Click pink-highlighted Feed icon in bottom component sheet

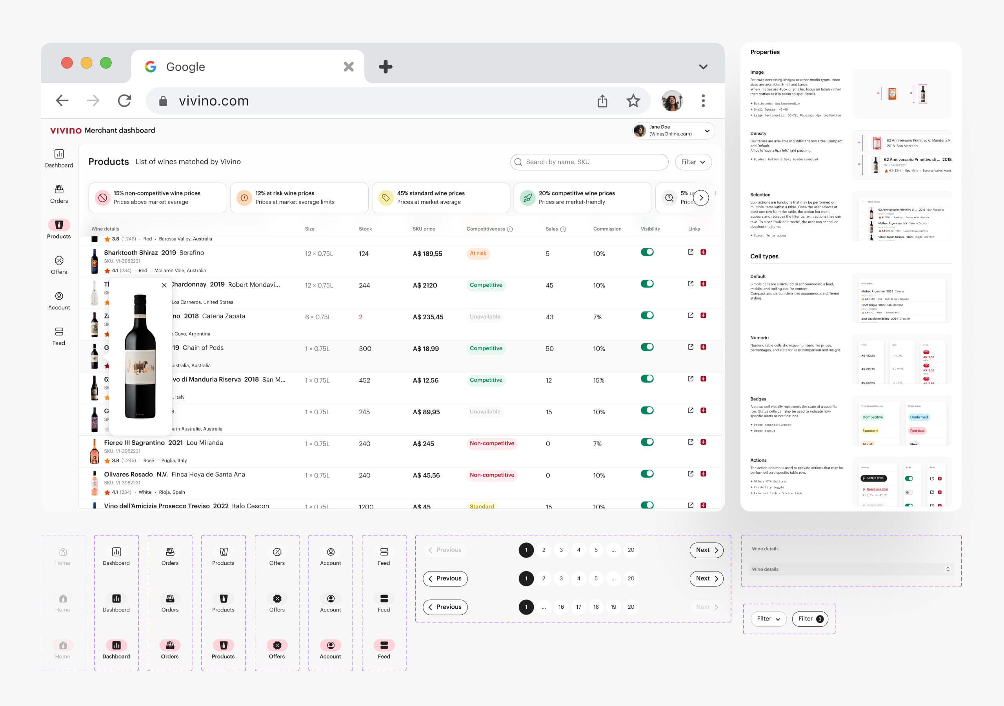point(384,645)
